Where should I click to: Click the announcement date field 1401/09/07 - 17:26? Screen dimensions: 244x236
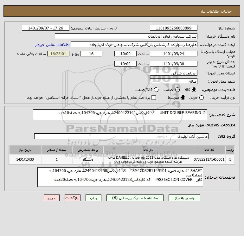46,28
